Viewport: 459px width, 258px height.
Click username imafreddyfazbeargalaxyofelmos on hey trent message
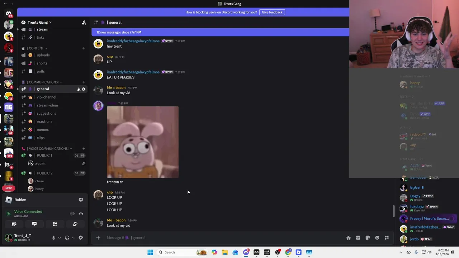coord(133,41)
